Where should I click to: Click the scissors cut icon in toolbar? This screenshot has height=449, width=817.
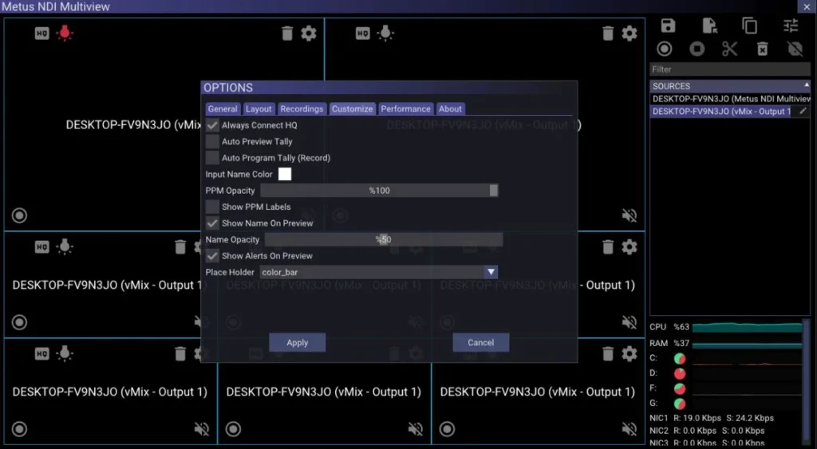click(x=729, y=49)
